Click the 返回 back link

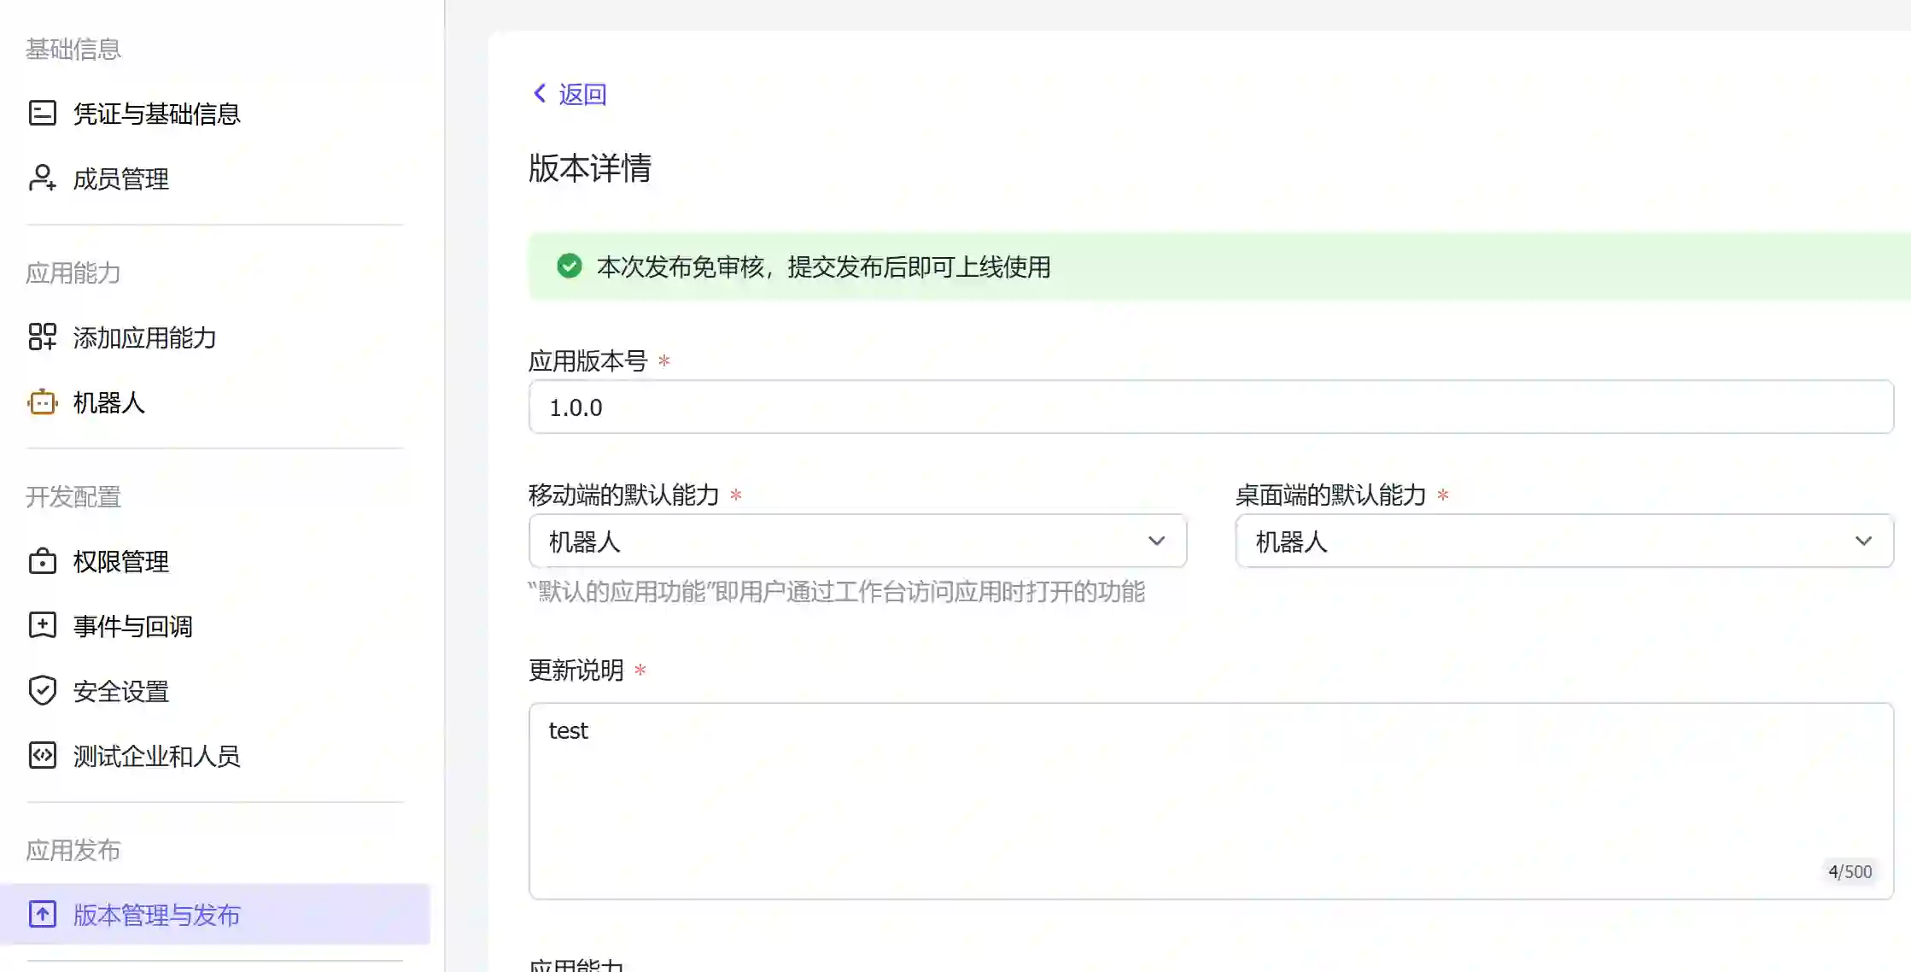point(581,94)
